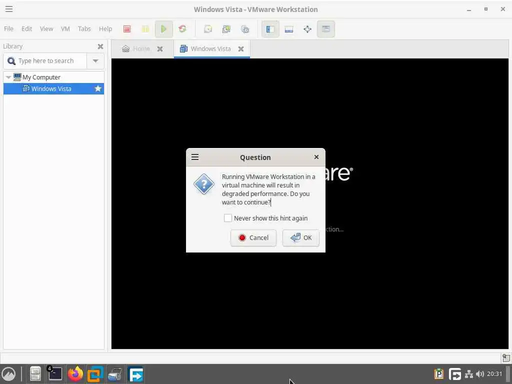The image size is (512, 384).
Task: Click the status bar icon at bottom right
Action: [x=506, y=358]
